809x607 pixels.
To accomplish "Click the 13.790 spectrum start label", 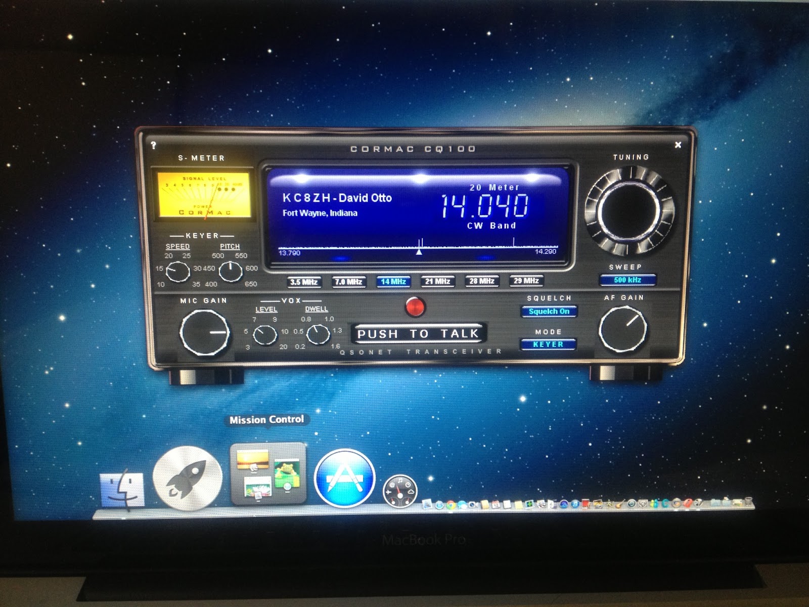I will [x=289, y=253].
